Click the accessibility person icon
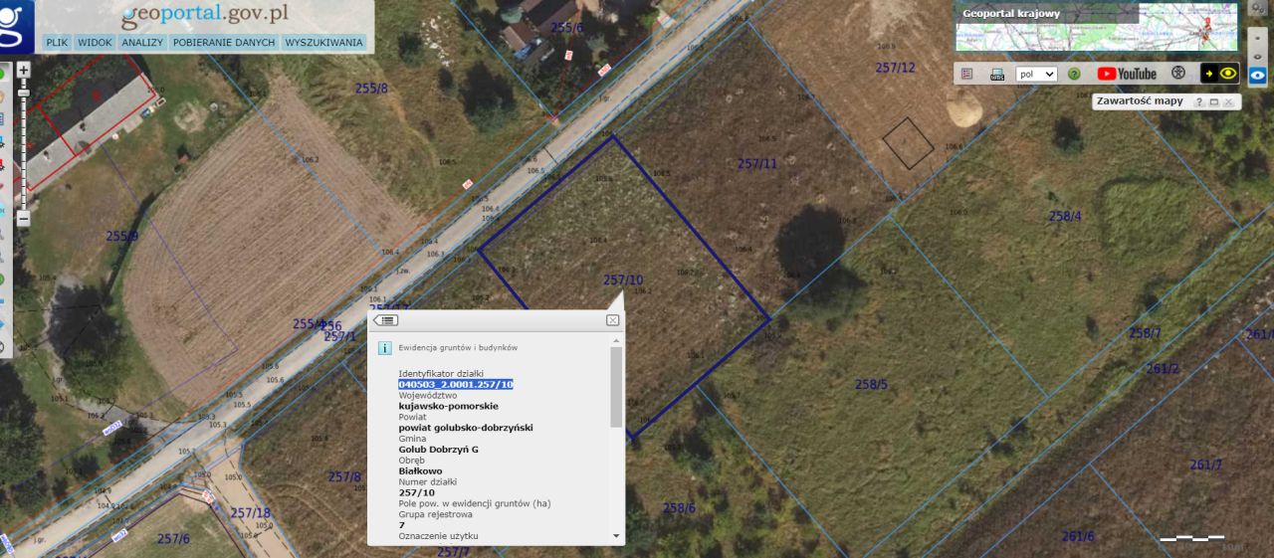1274x558 pixels. [1178, 73]
